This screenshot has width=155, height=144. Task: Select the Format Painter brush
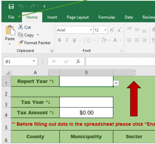point(21,43)
